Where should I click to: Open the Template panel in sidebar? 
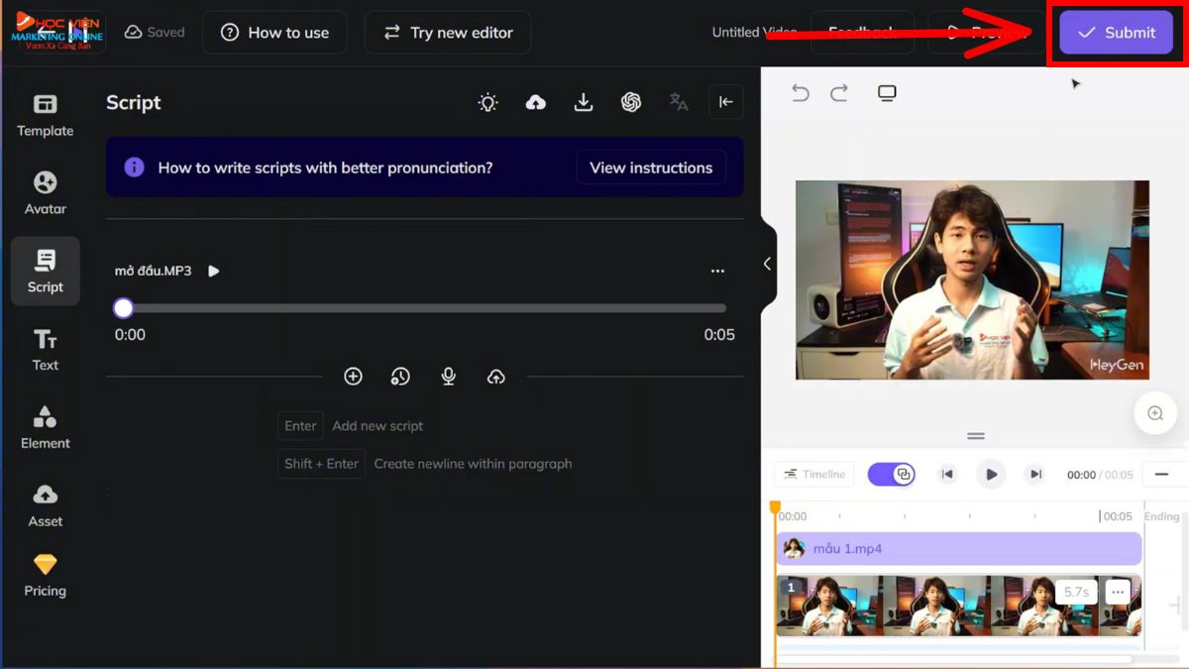(45, 116)
